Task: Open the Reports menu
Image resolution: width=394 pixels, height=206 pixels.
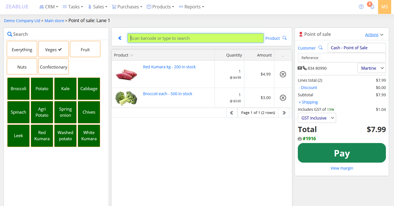Action: coord(192,7)
